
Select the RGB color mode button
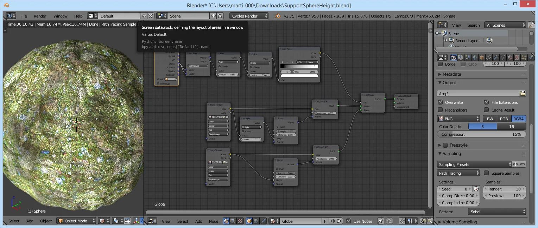[504, 119]
